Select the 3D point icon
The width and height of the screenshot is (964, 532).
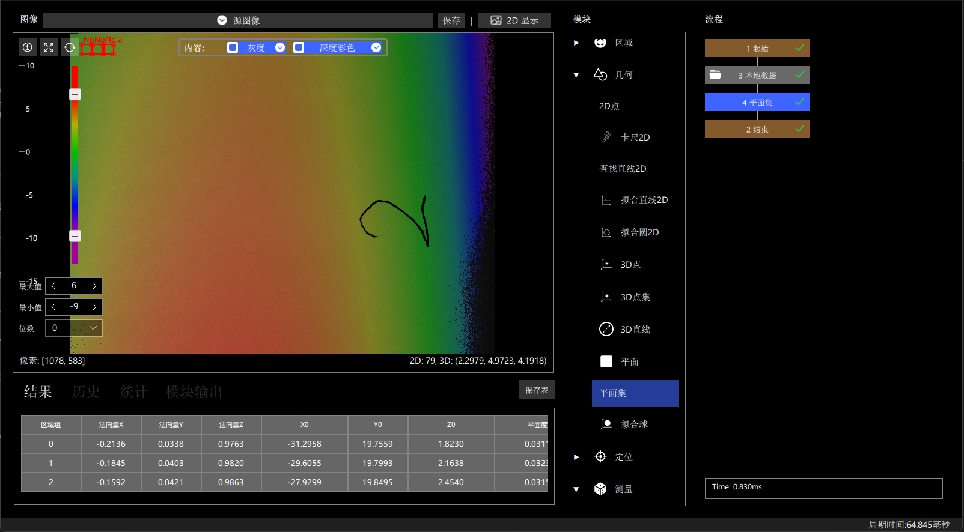[x=606, y=264]
